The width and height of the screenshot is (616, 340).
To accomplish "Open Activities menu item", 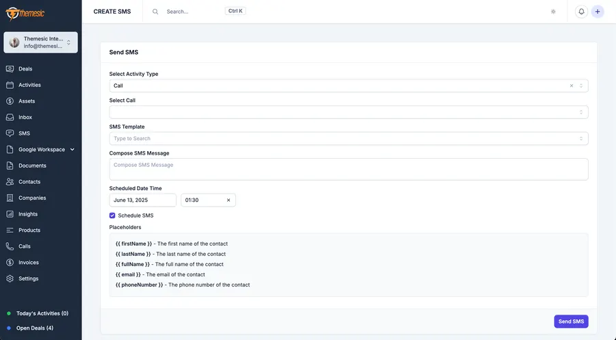I will tap(29, 85).
